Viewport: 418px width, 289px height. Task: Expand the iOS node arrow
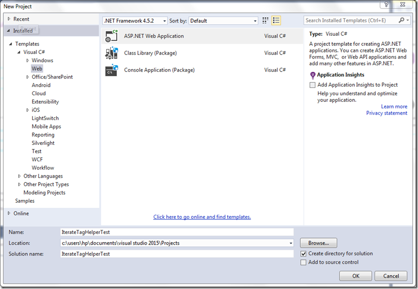tap(27, 110)
